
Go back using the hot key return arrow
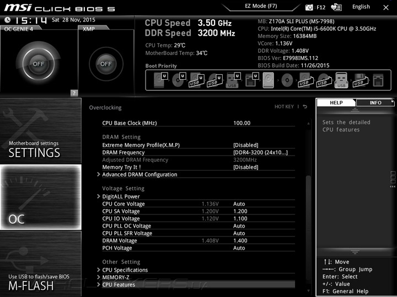pos(305,107)
